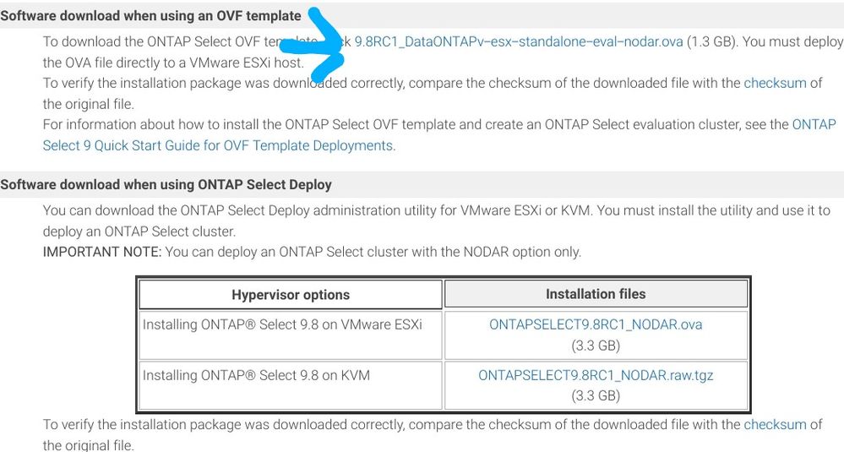The width and height of the screenshot is (844, 452).
Task: Click the checksum link below the hypervisor table
Action: 774,424
